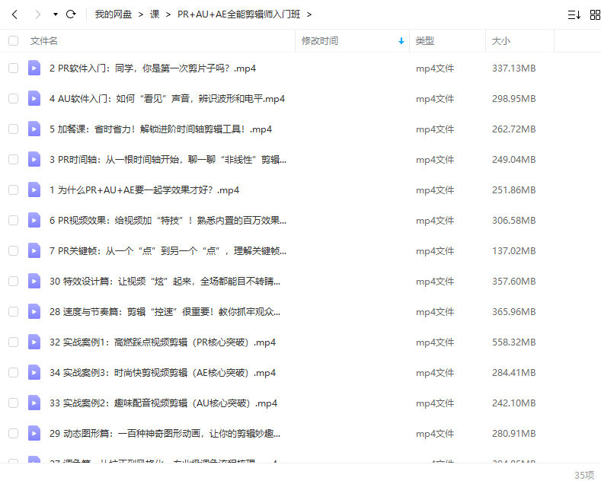Sort list by 文件名 column header
The image size is (601, 484).
tap(43, 41)
